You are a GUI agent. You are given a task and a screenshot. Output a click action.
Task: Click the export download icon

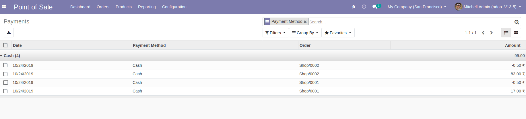(9, 33)
